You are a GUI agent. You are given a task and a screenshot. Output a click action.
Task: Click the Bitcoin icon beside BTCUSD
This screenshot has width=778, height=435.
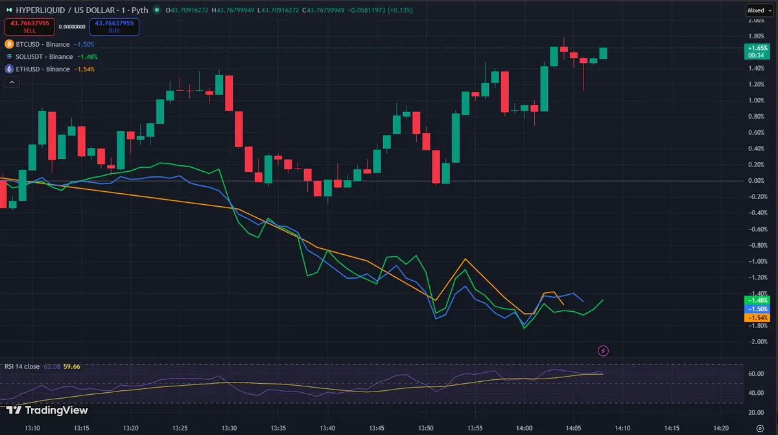[x=9, y=44]
